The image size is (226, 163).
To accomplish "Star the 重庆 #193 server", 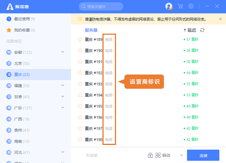I will click(80, 84).
